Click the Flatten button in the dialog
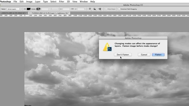Screen dimensions: 189x106 pyautogui.click(x=158, y=55)
